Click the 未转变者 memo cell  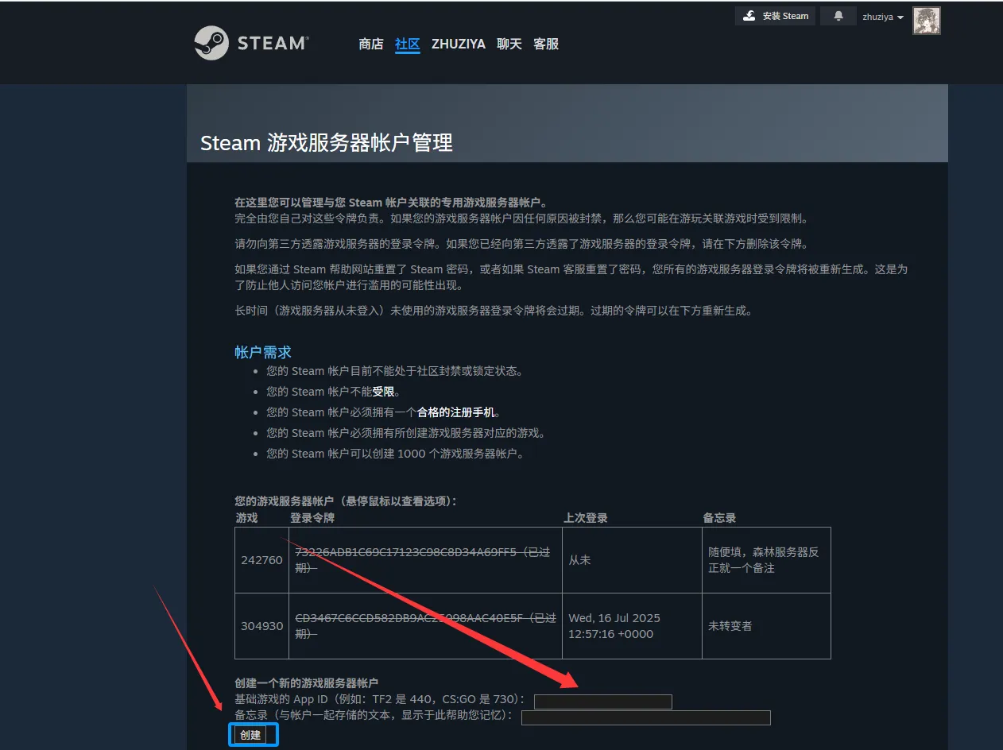(x=730, y=626)
